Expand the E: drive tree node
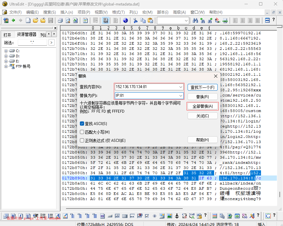The image size is (283, 226). pos(6,62)
